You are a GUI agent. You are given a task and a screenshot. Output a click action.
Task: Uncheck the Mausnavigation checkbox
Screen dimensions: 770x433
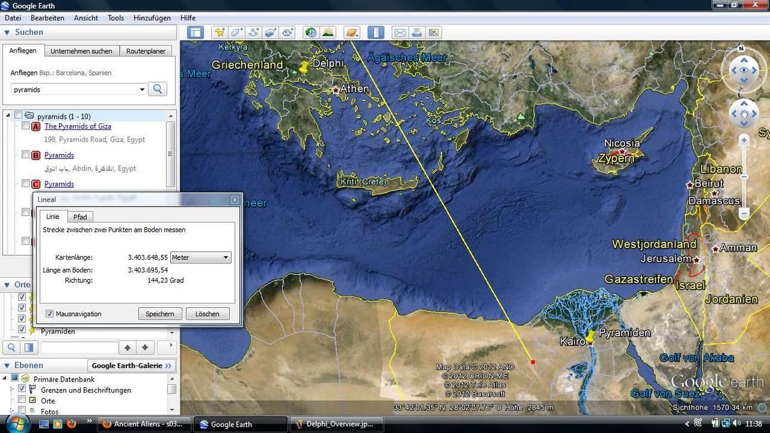point(50,314)
